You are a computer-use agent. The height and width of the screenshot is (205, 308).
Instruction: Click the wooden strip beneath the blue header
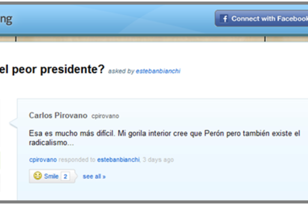pos(154,39)
